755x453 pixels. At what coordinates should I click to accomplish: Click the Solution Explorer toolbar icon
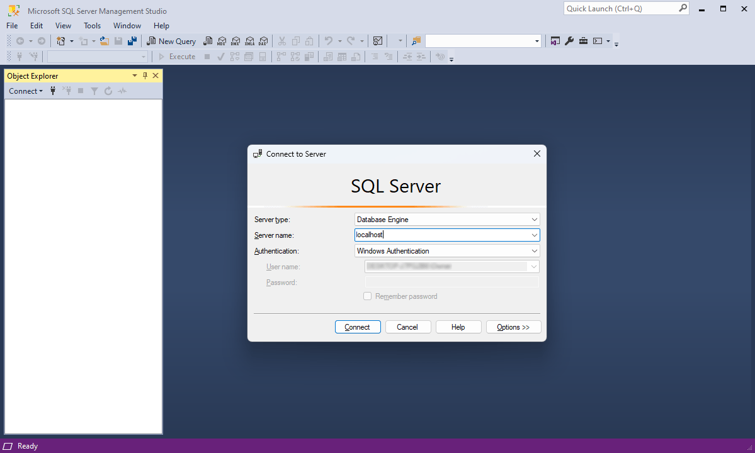coord(555,42)
